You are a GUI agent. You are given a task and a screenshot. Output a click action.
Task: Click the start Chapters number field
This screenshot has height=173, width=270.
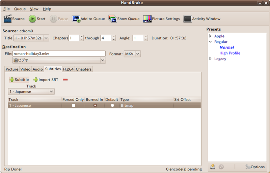(x=74, y=38)
